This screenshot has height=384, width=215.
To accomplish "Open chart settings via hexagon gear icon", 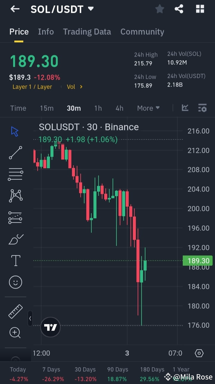I will pyautogui.click(x=199, y=353).
